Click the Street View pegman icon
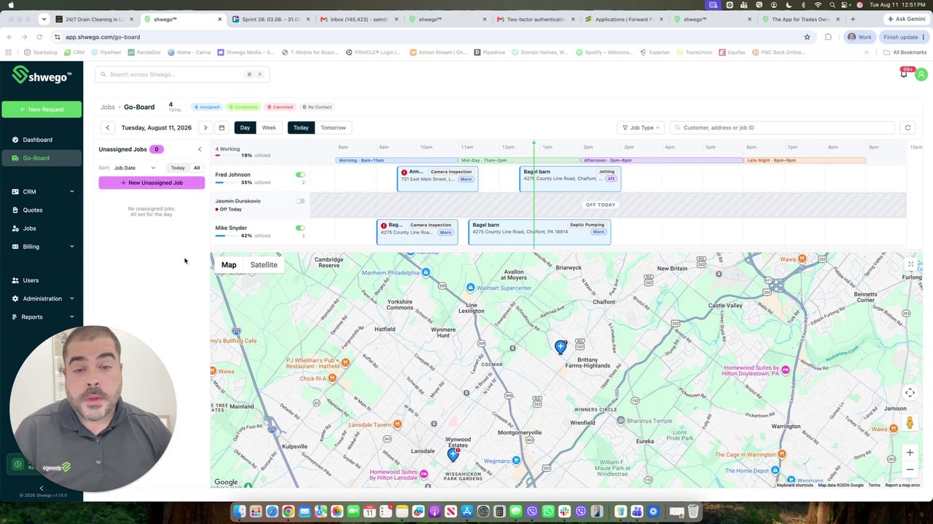 [x=910, y=423]
